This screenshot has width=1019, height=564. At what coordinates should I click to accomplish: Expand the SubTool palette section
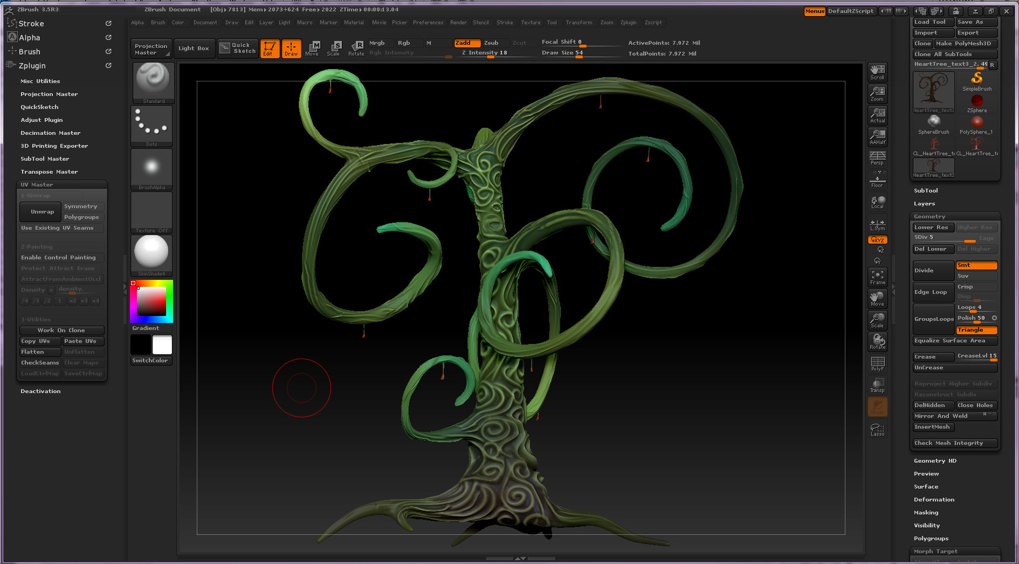point(926,191)
